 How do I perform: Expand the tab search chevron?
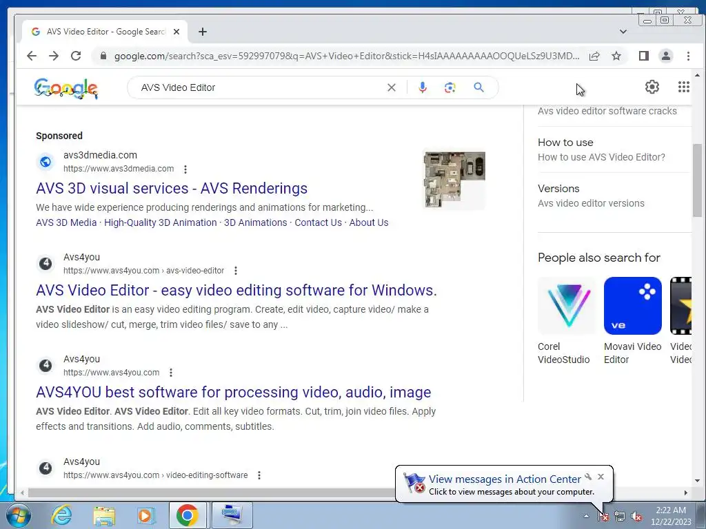623,32
